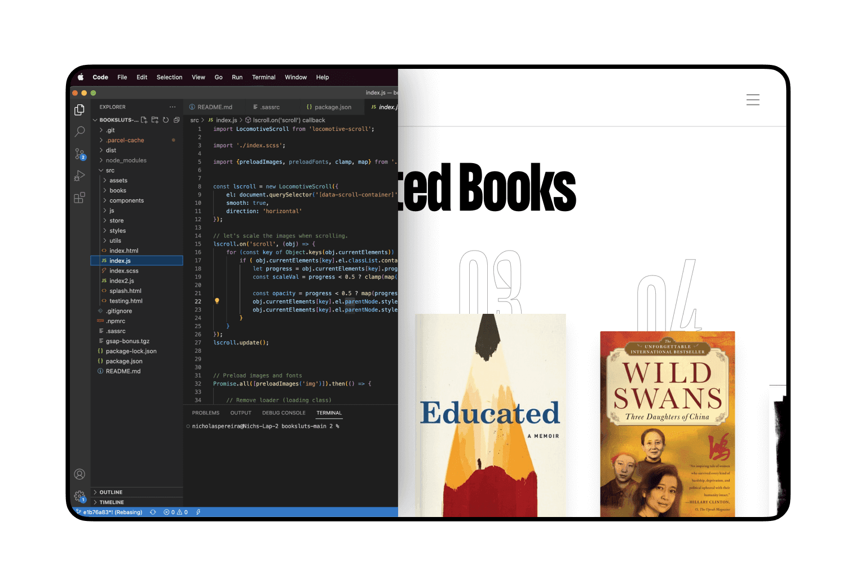Click line number 22 in the gutter
Image resolution: width=856 pixels, height=587 pixels.
coord(198,301)
